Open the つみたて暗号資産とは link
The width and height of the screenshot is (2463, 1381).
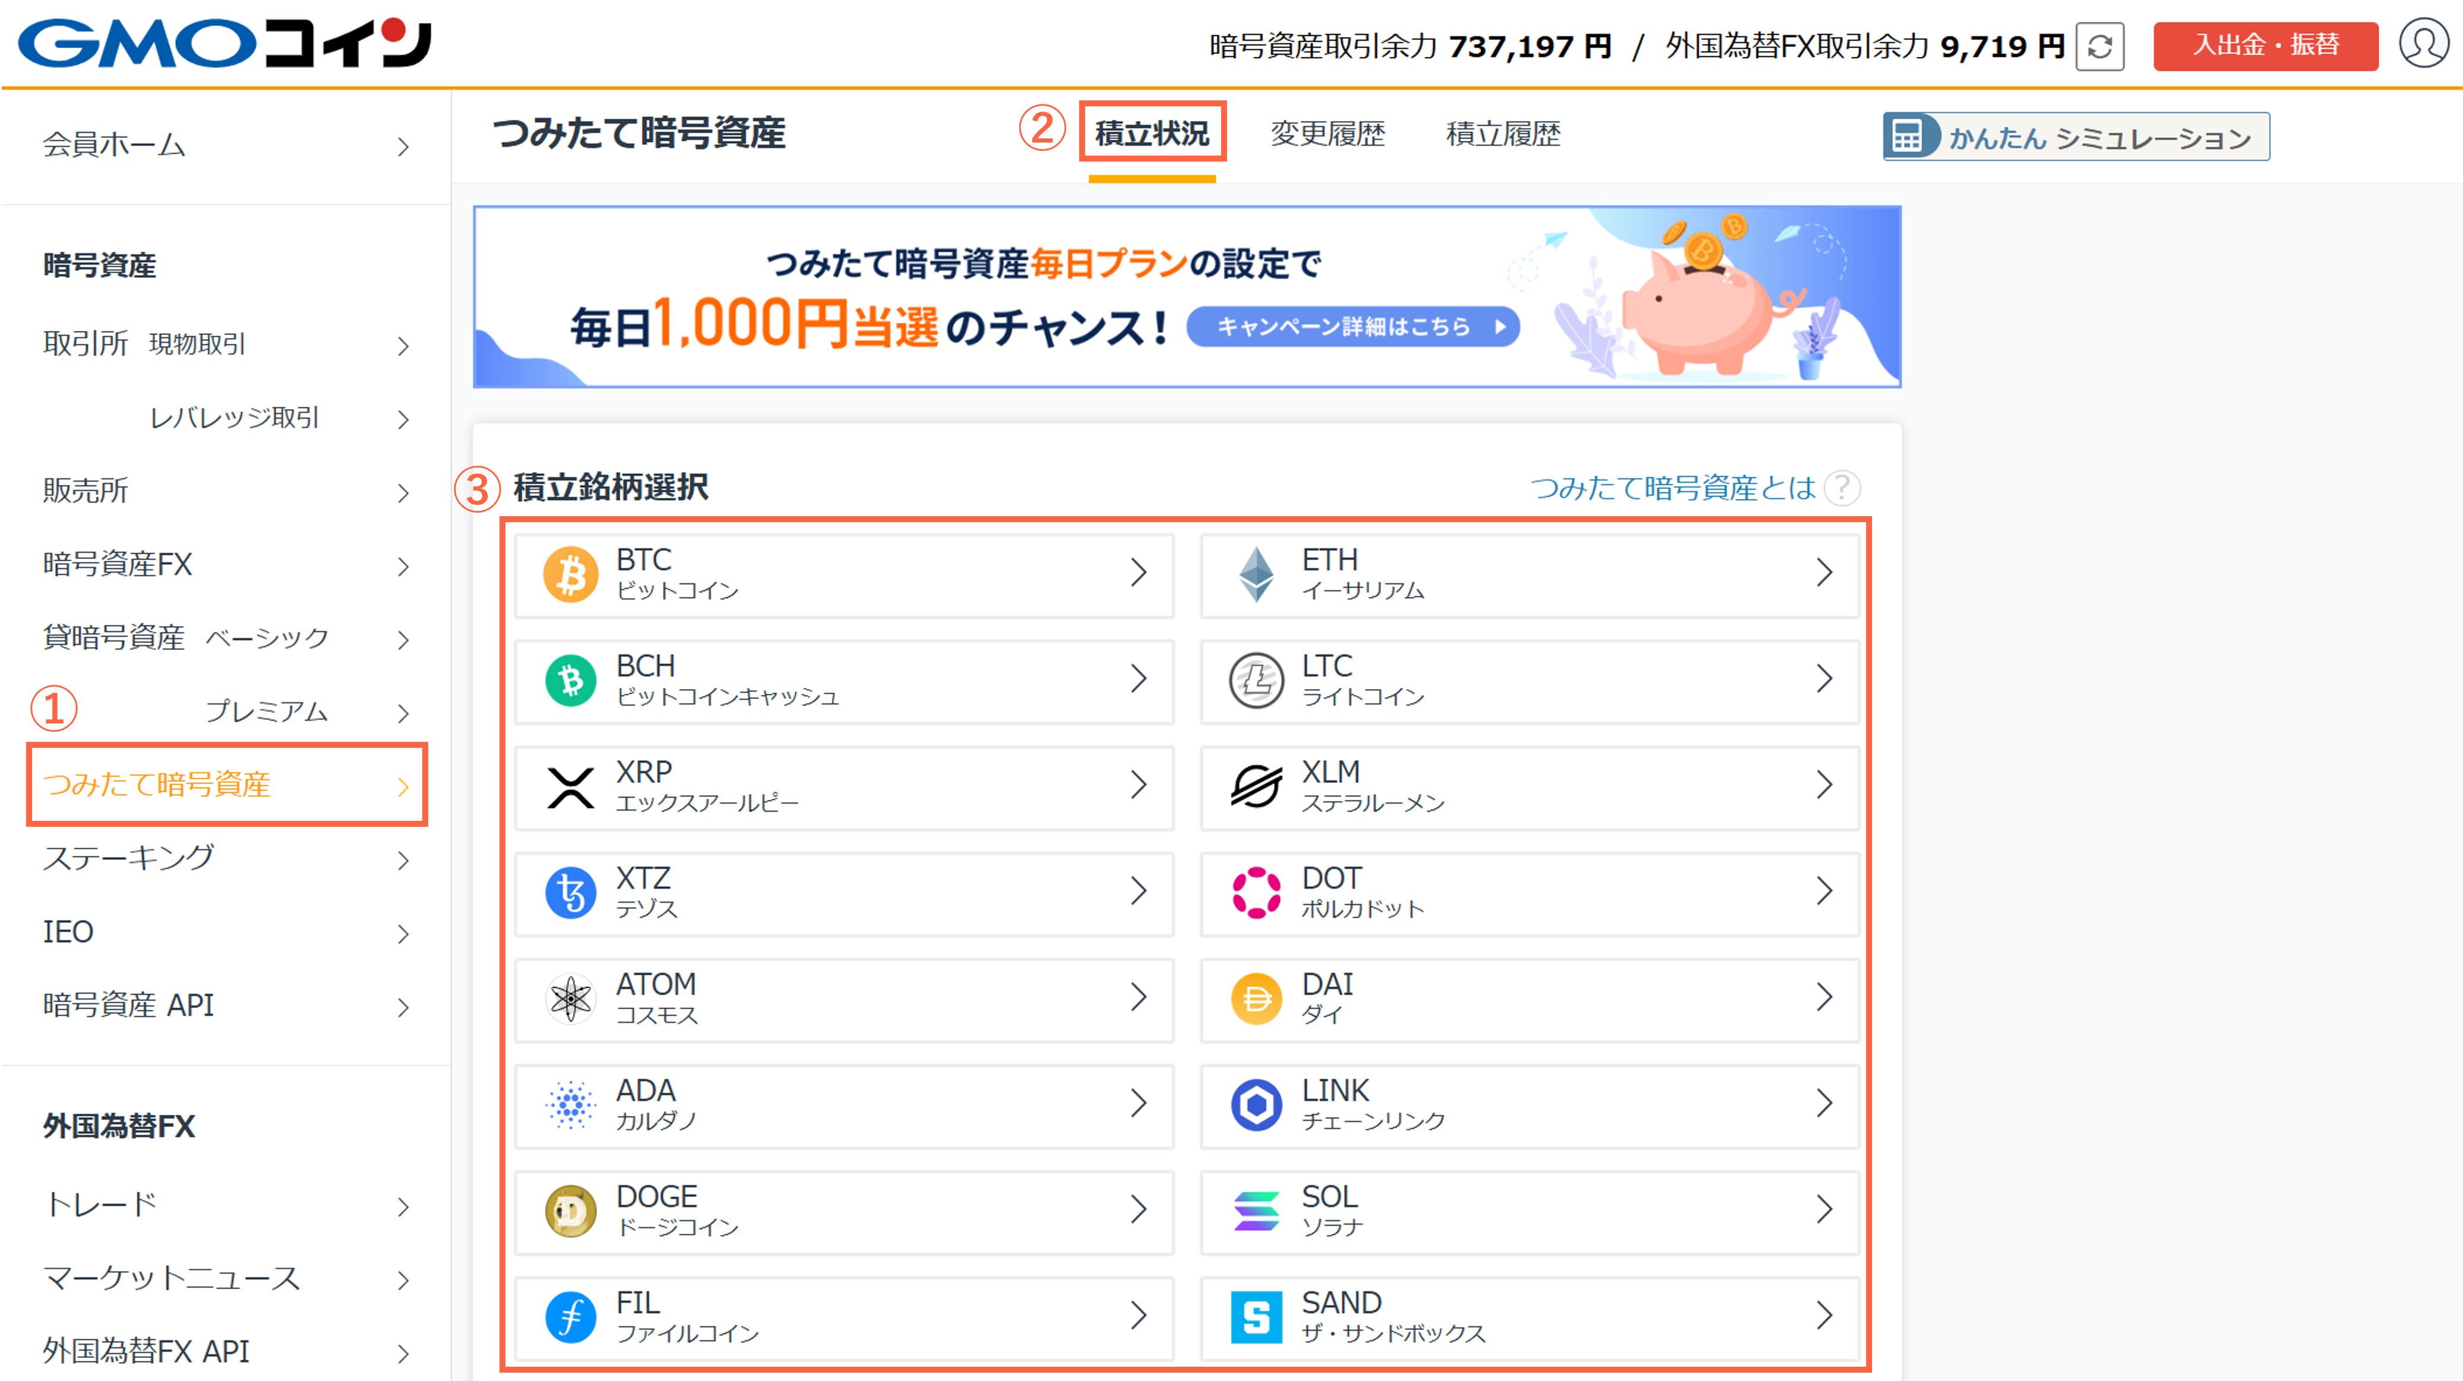pos(1673,488)
